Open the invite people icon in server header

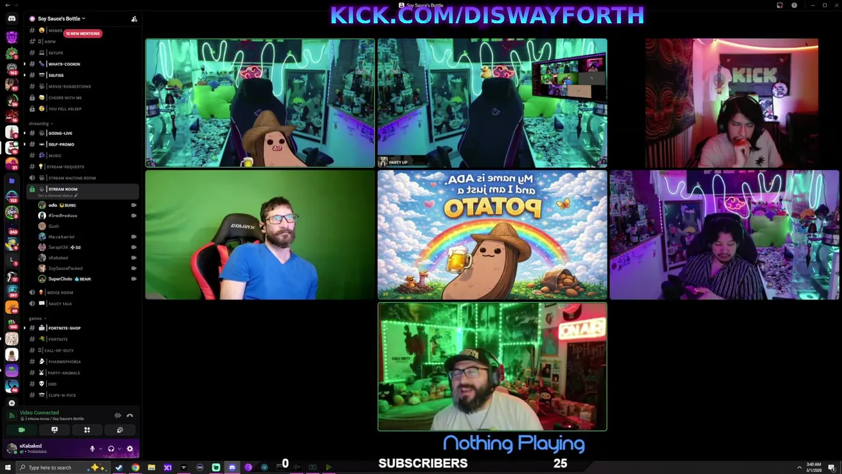point(134,18)
